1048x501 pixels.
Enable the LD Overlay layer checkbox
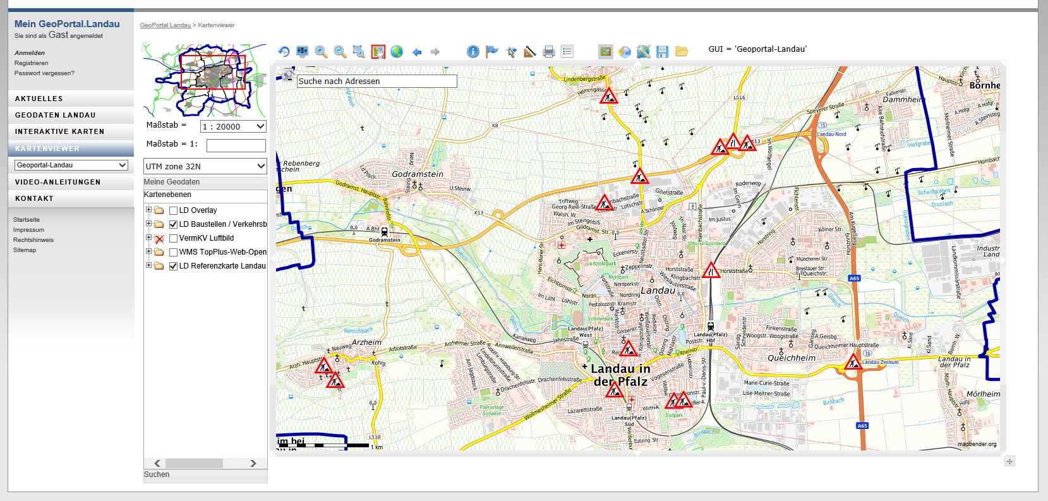(x=174, y=211)
